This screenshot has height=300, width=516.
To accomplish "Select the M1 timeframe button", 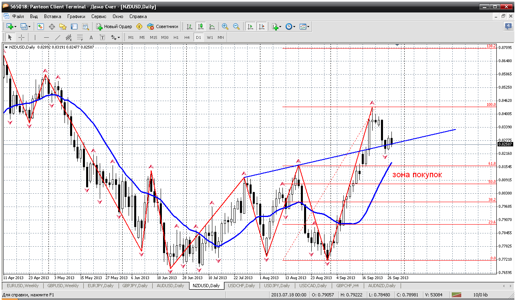I will click(131, 37).
